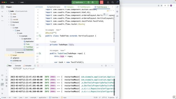Expand the .idea folder

click(9, 14)
